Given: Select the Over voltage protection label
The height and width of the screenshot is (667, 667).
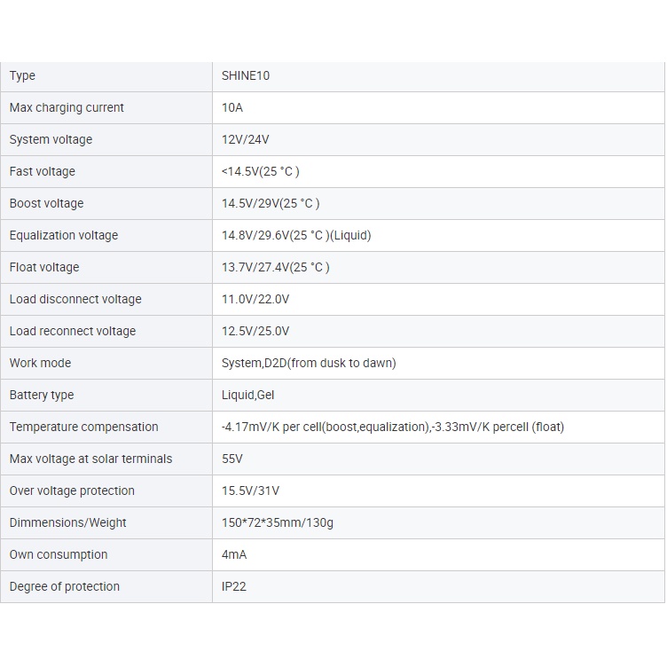Looking at the screenshot, I should click(72, 490).
